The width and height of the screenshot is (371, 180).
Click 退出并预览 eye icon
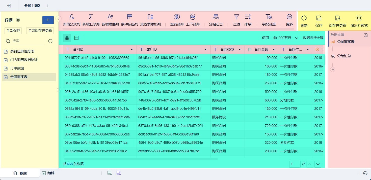pyautogui.click(x=359, y=18)
